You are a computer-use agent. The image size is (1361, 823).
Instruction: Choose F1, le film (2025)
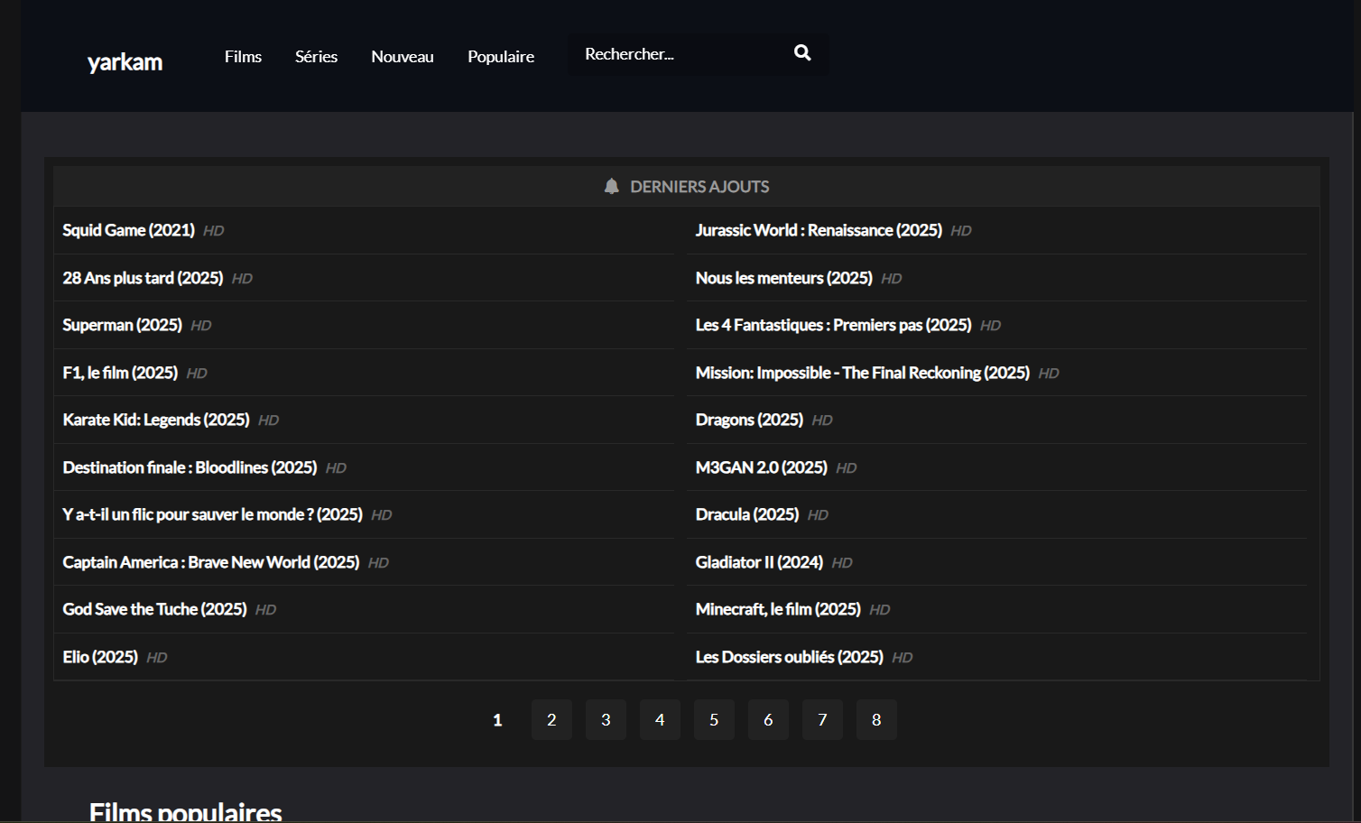point(120,373)
